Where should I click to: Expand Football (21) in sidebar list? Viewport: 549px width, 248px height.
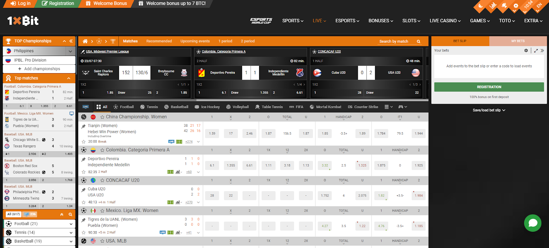tap(71, 224)
